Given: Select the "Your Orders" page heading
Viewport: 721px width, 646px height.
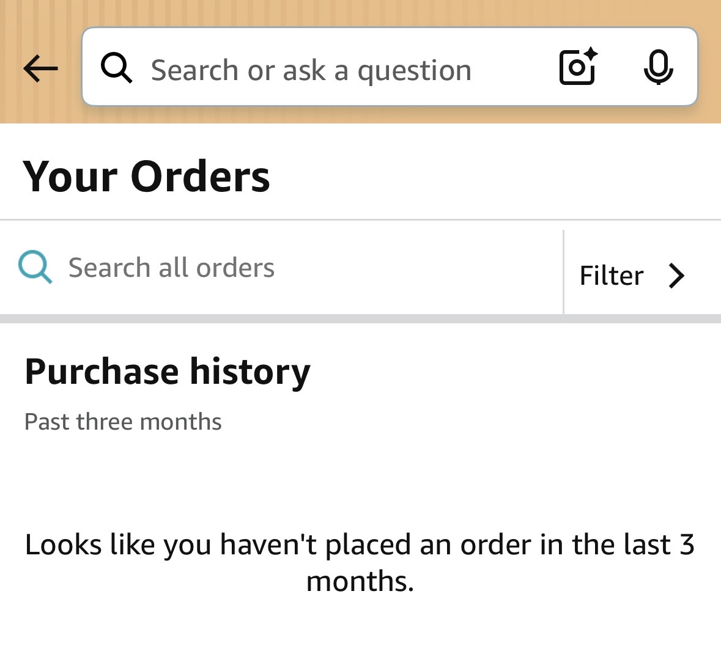Looking at the screenshot, I should point(146,177).
